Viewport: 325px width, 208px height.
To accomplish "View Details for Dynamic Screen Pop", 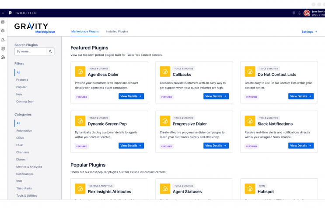I will pos(131,146).
